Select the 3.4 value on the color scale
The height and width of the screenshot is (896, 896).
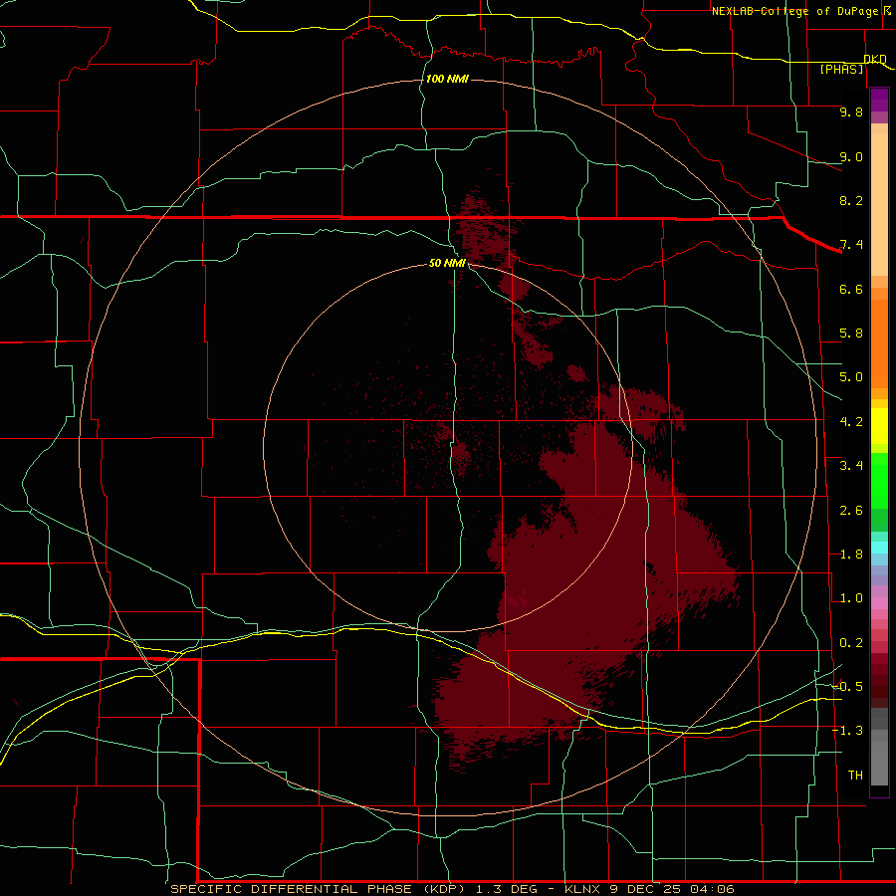[x=851, y=466]
